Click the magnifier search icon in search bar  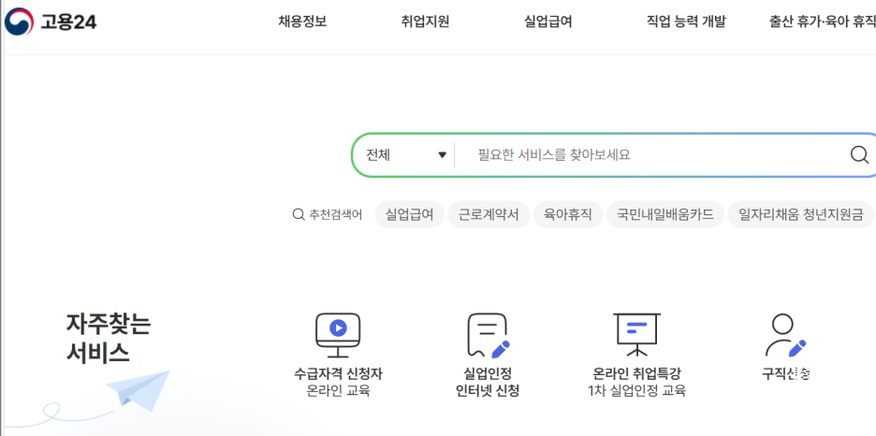coord(859,154)
